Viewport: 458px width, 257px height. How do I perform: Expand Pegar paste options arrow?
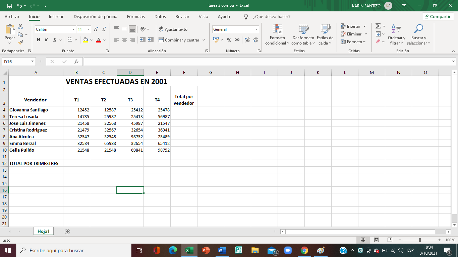(10, 42)
